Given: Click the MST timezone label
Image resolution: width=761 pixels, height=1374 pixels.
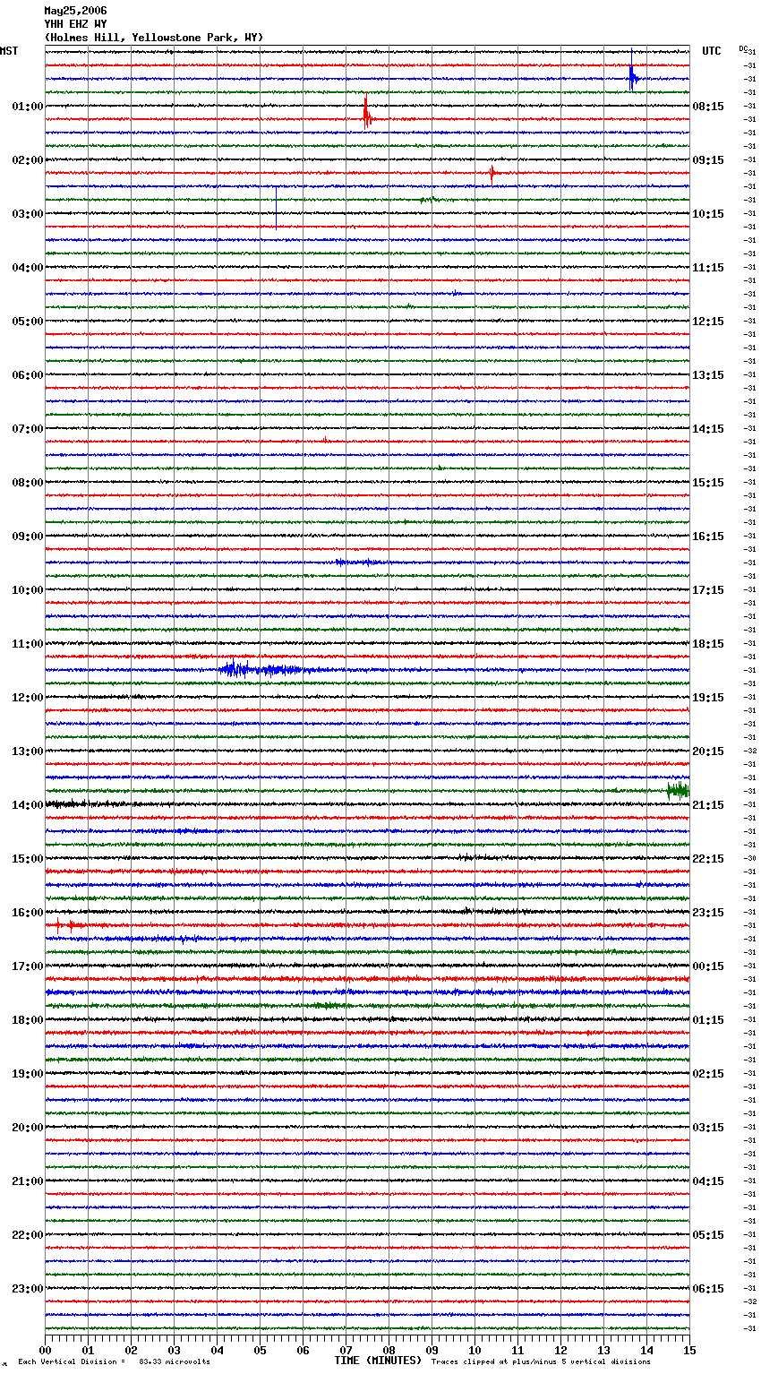Looking at the screenshot, I should point(9,51).
